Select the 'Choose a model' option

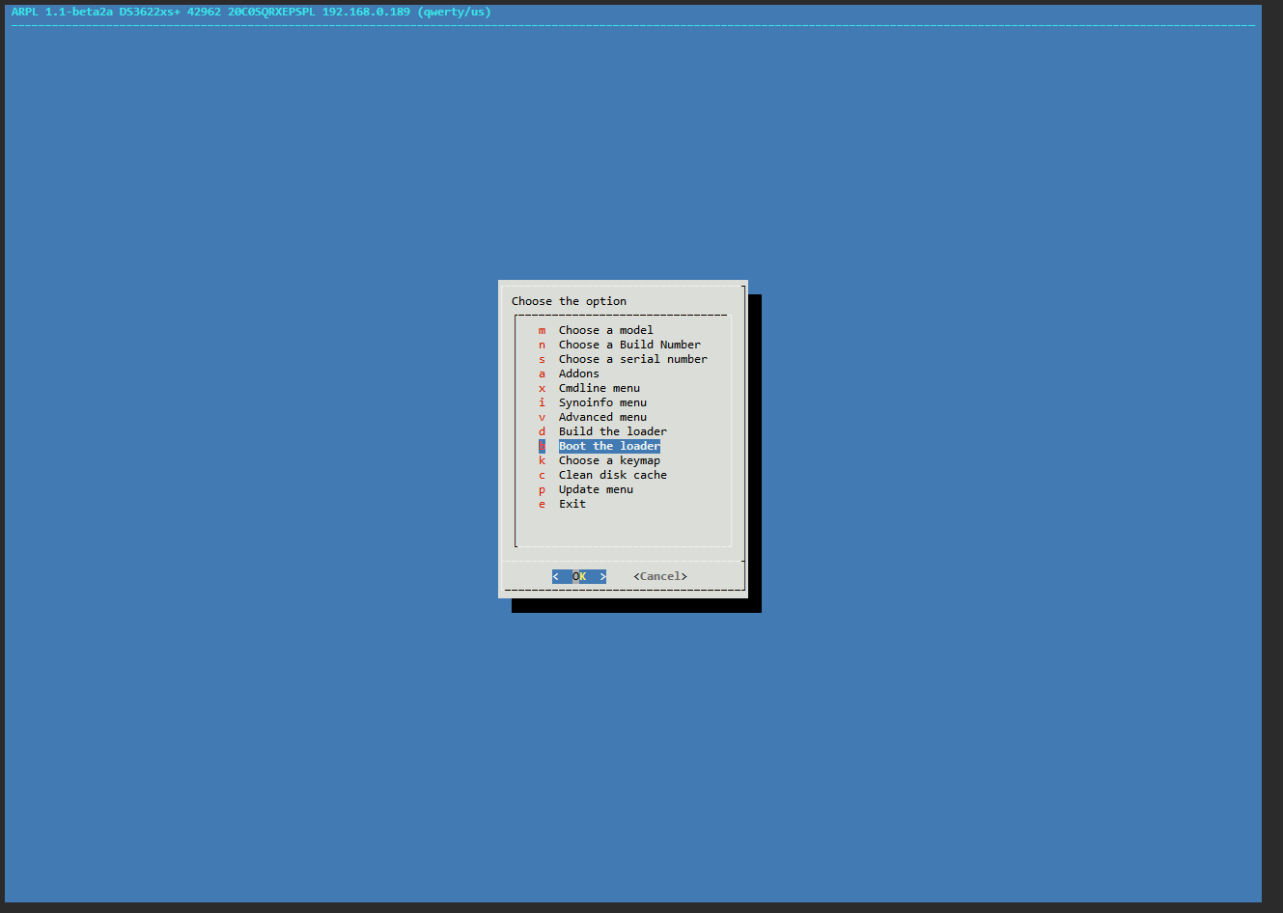[605, 330]
